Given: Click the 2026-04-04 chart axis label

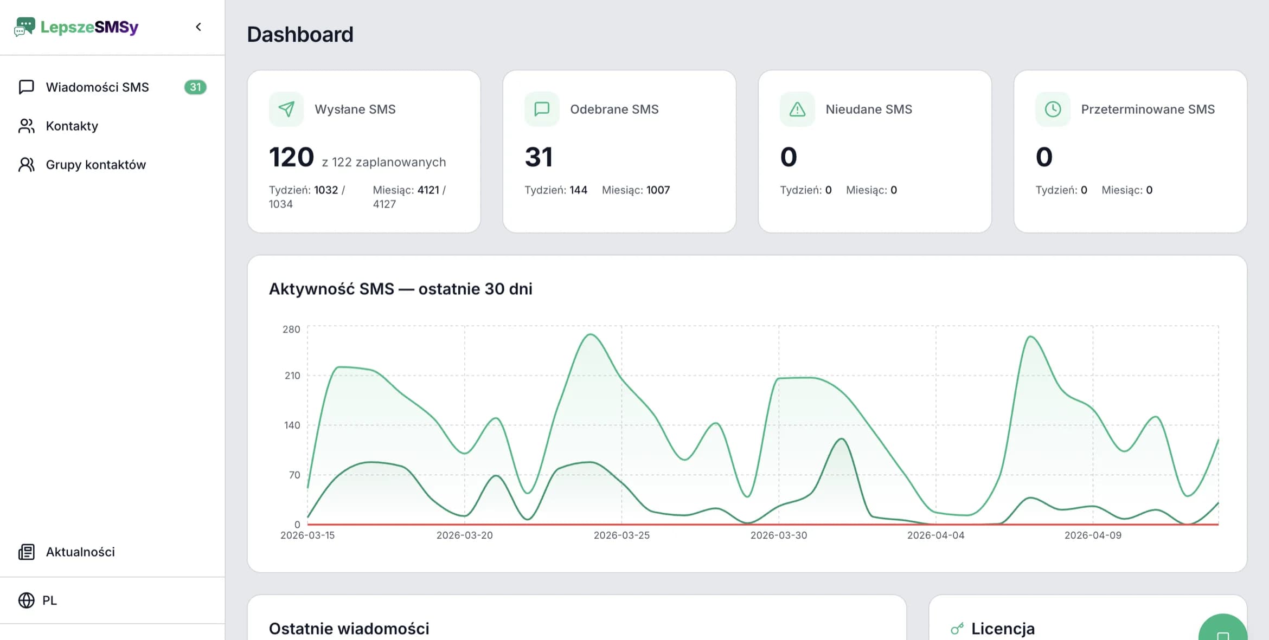Looking at the screenshot, I should [x=936, y=535].
